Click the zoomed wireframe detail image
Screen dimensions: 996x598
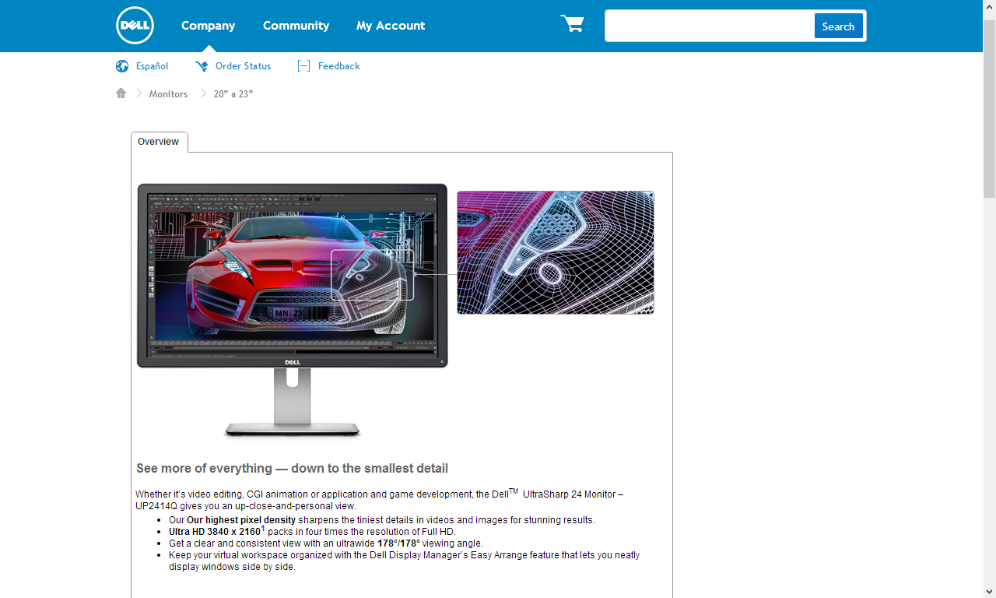[556, 253]
